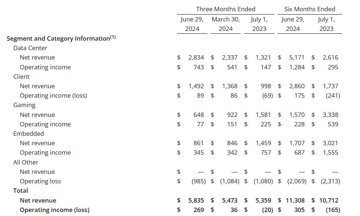360x216 pixels.
Task: Click the "Data Center" segment label
Action: [x=30, y=48]
